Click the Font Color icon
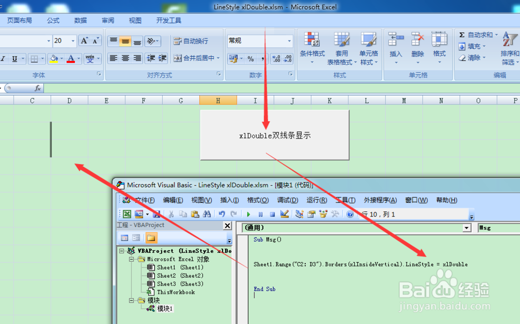 (71, 58)
